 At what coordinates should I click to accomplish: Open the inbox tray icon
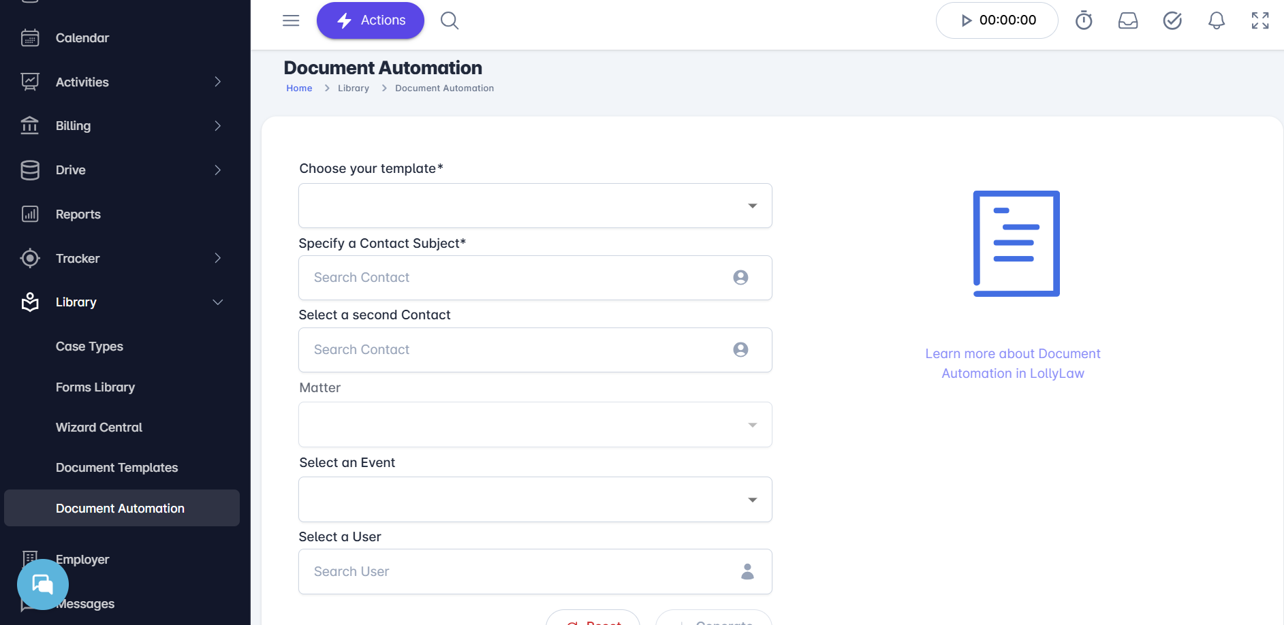tap(1128, 20)
